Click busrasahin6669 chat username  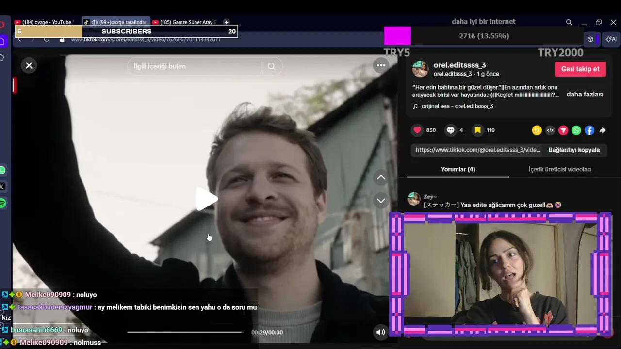(36, 330)
